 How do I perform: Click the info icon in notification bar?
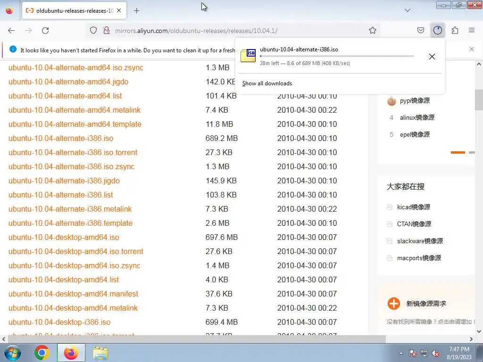[13, 49]
